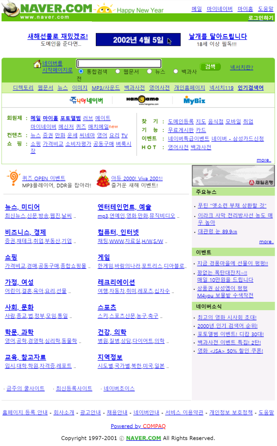Click the 로그인하기 login link
The width and height of the screenshot is (277, 446).
coord(261,18)
